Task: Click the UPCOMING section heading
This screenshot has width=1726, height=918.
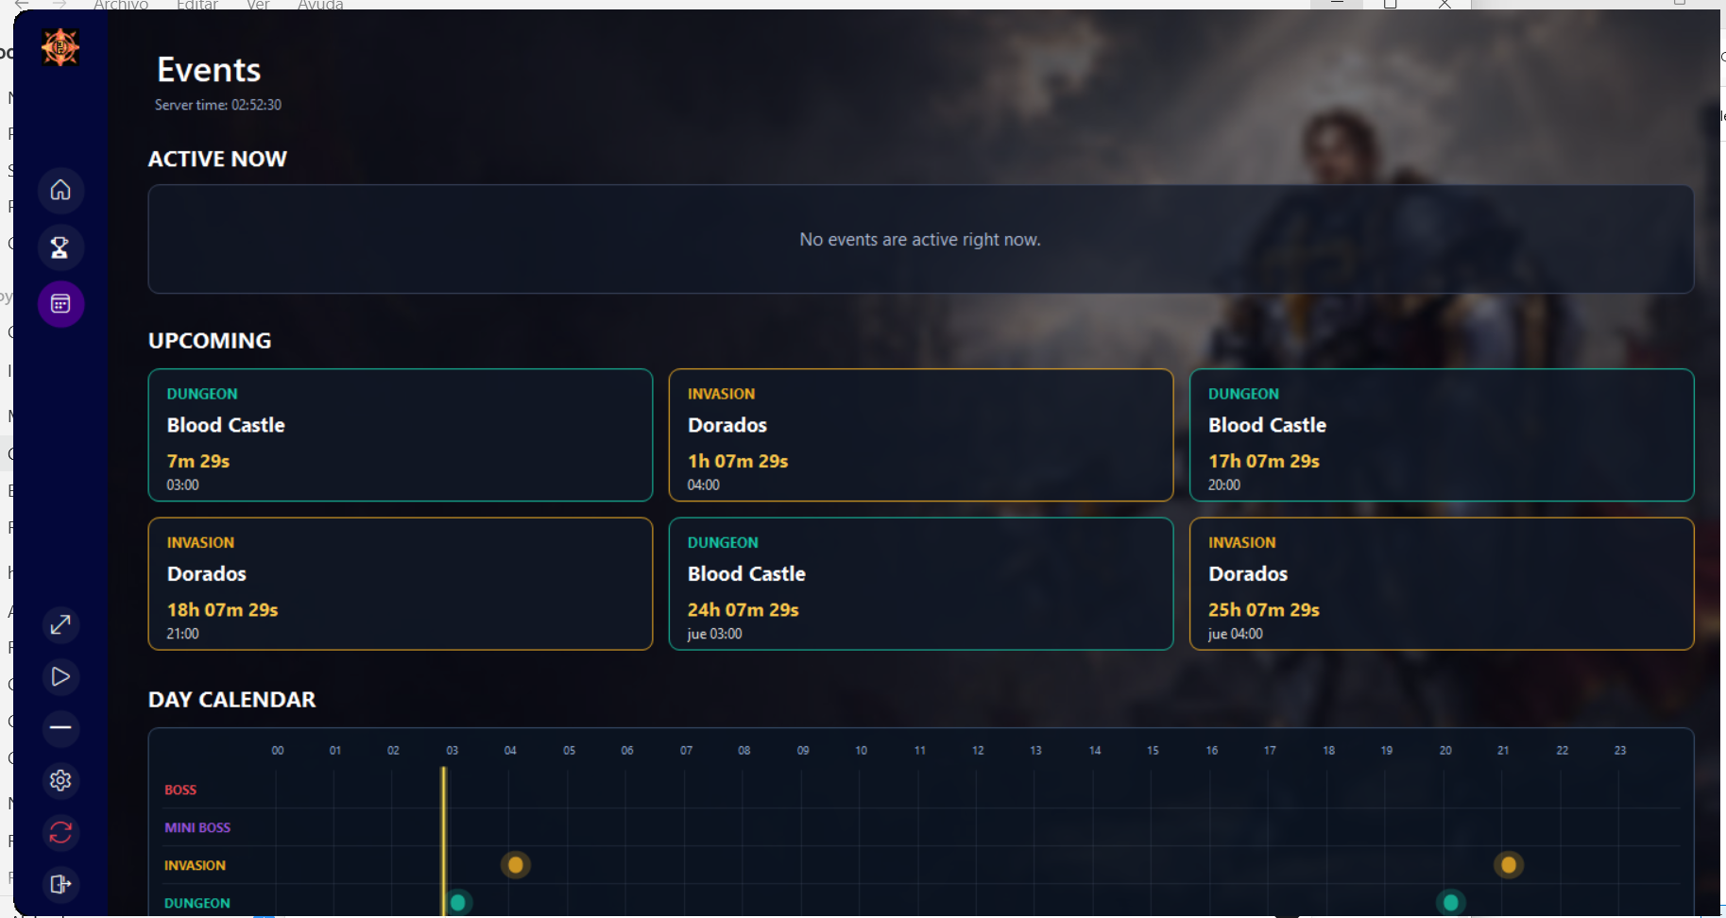Action: 210,341
